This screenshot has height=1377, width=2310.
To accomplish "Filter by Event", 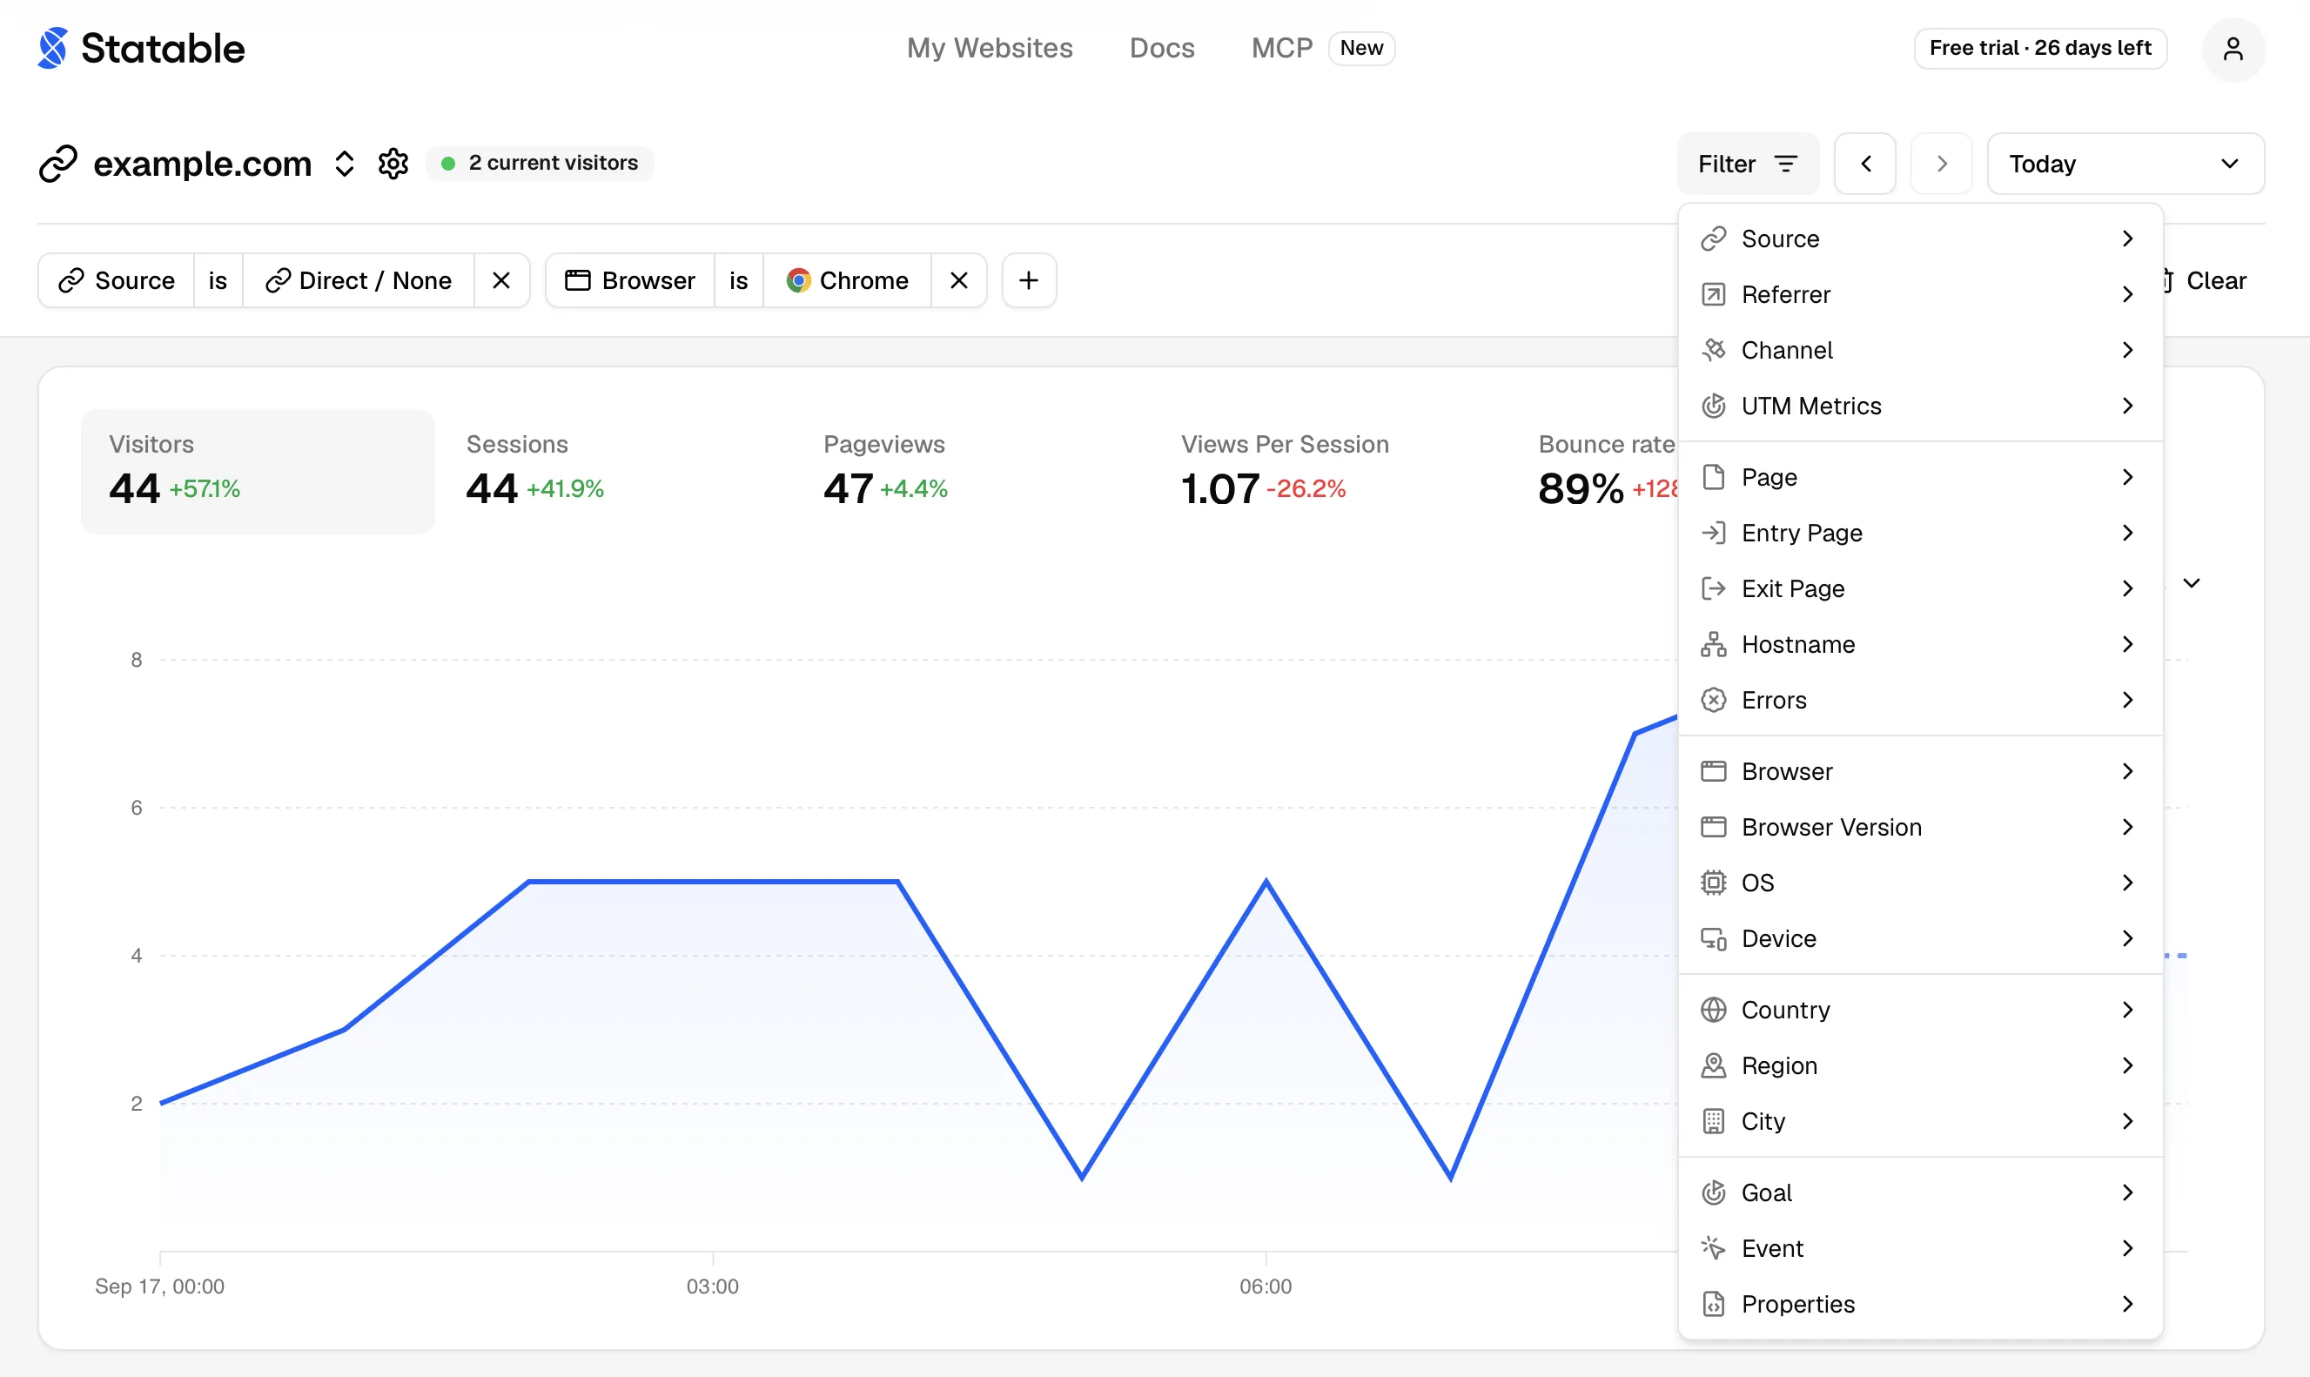I will point(1919,1249).
